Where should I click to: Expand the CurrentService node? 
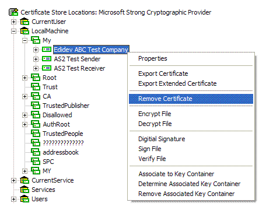13,180
